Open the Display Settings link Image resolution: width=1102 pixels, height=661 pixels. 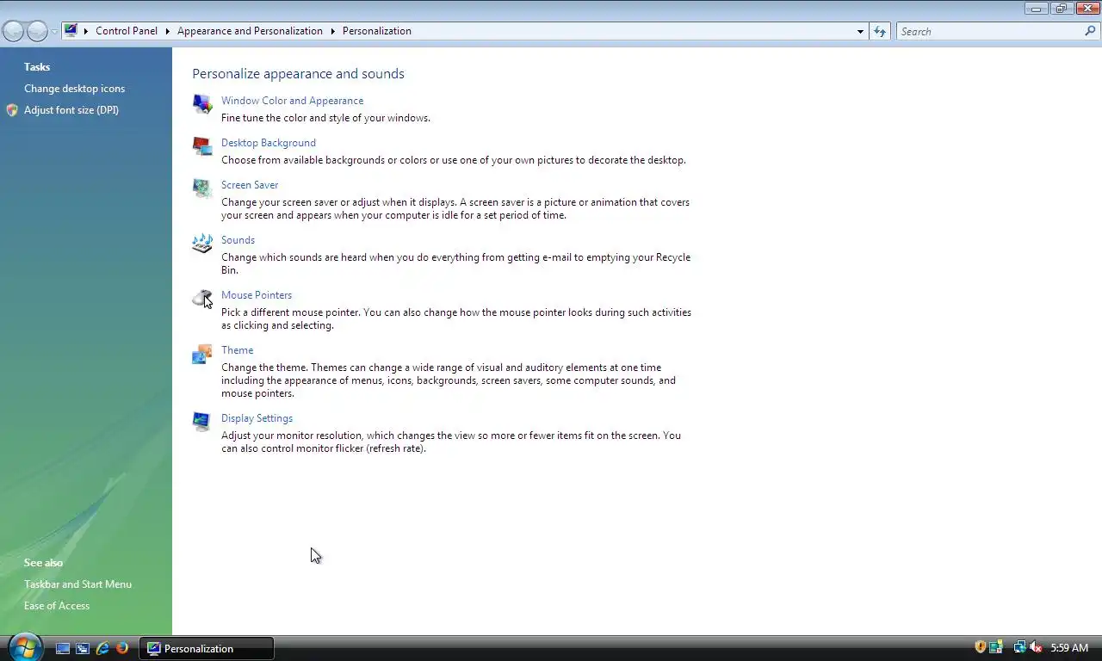[x=257, y=418]
